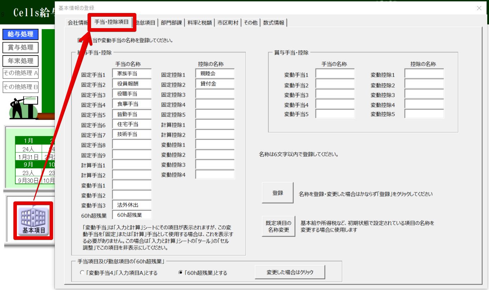
Task: Open the 部門部課 tab
Action: [172, 23]
